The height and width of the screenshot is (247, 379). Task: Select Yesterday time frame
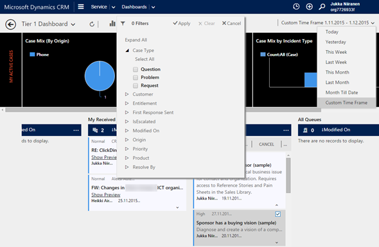[335, 42]
